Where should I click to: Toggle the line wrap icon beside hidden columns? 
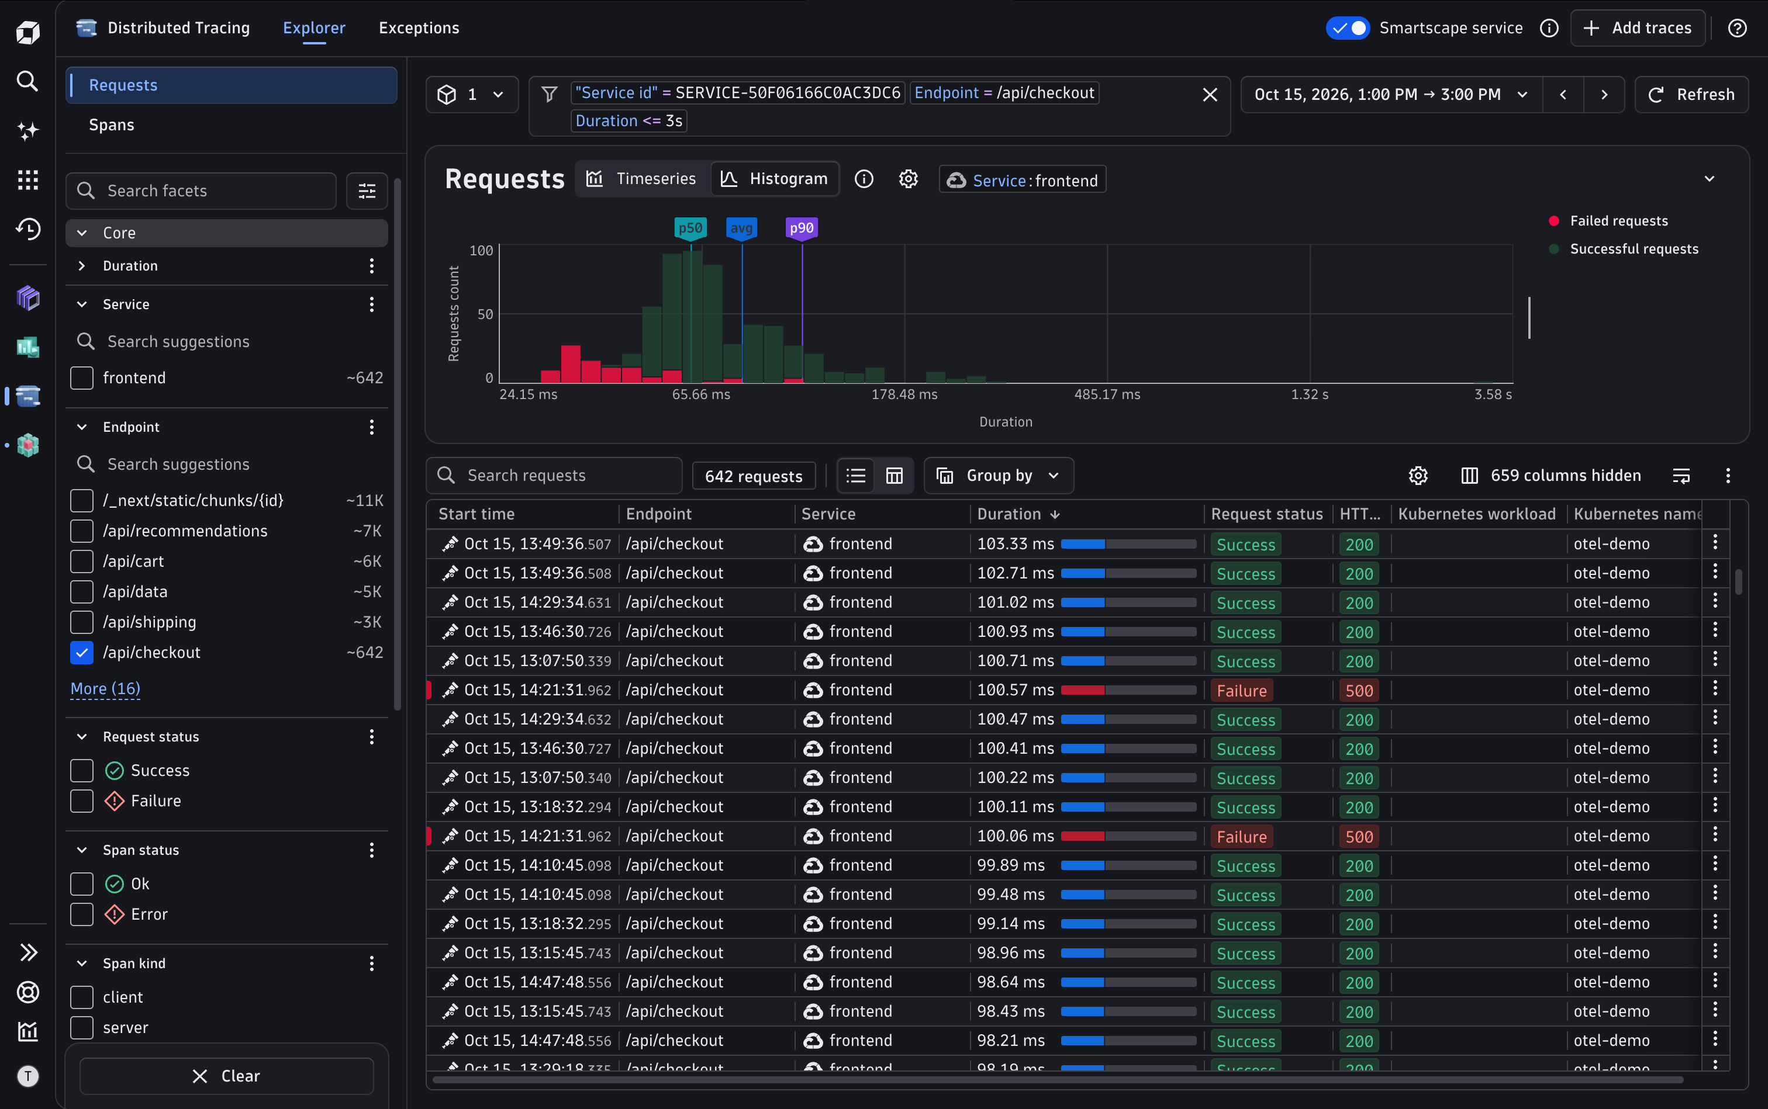1681,475
